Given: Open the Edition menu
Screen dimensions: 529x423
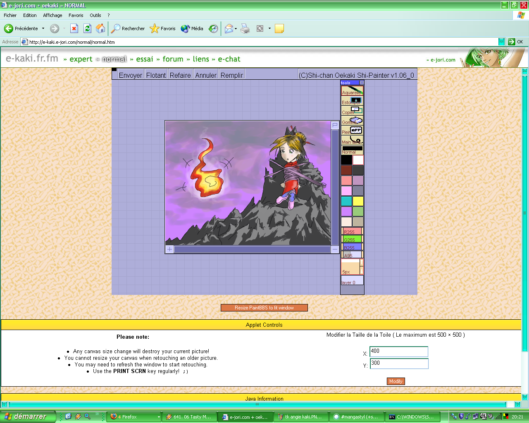Looking at the screenshot, I should tap(30, 15).
